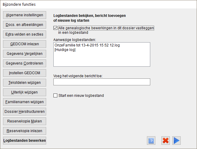Click the blue arrow proceed icon
This screenshot has height=149, width=197.
click(176, 141)
